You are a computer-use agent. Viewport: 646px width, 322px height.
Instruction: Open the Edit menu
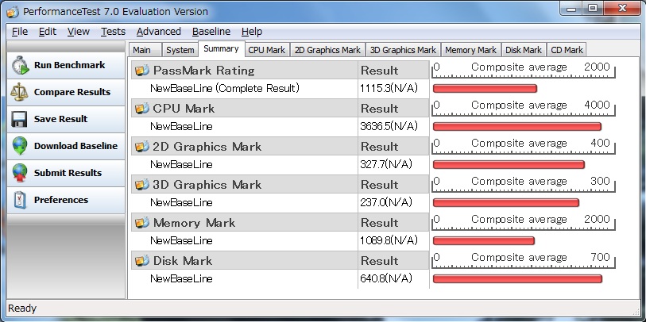48,32
